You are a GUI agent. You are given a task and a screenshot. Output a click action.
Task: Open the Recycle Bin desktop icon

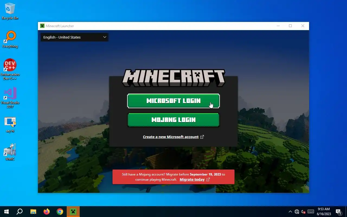(10, 11)
